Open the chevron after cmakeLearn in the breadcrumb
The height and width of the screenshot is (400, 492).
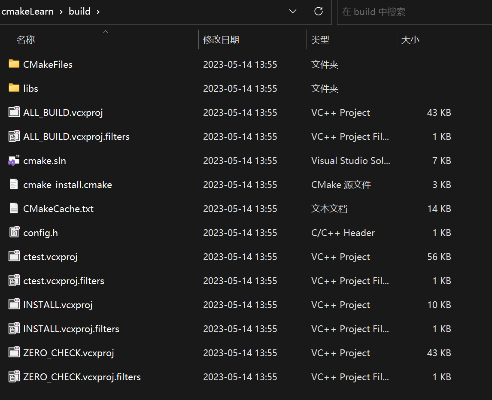click(x=61, y=12)
